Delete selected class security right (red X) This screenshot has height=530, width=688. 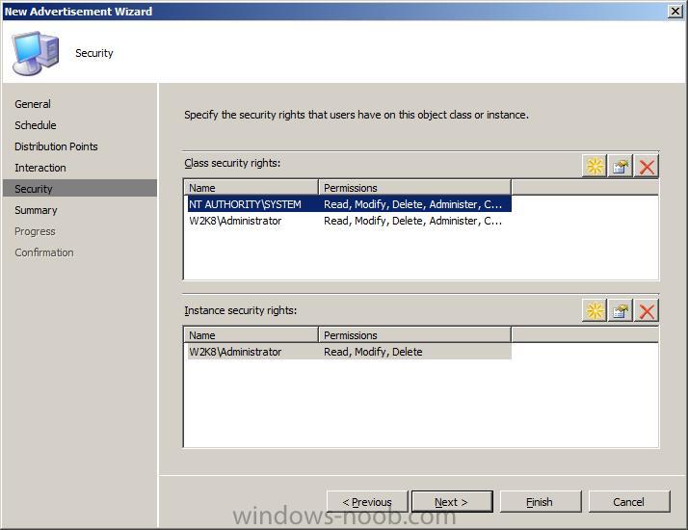(647, 166)
